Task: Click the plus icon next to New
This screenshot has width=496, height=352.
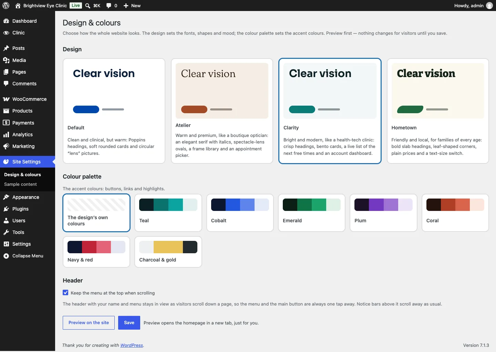Action: pos(126,6)
